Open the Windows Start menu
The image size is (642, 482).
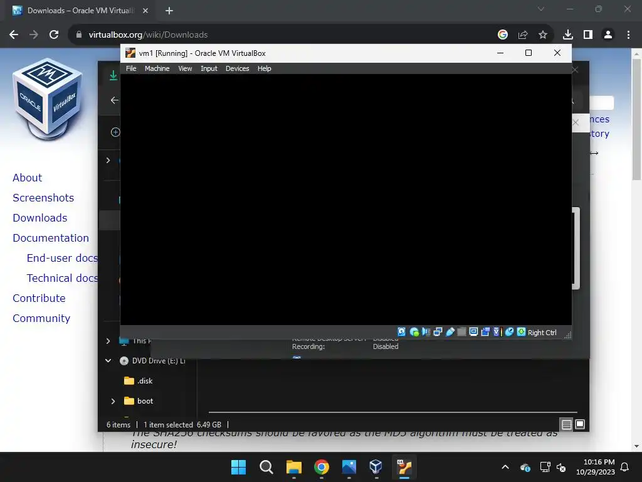[x=239, y=467]
